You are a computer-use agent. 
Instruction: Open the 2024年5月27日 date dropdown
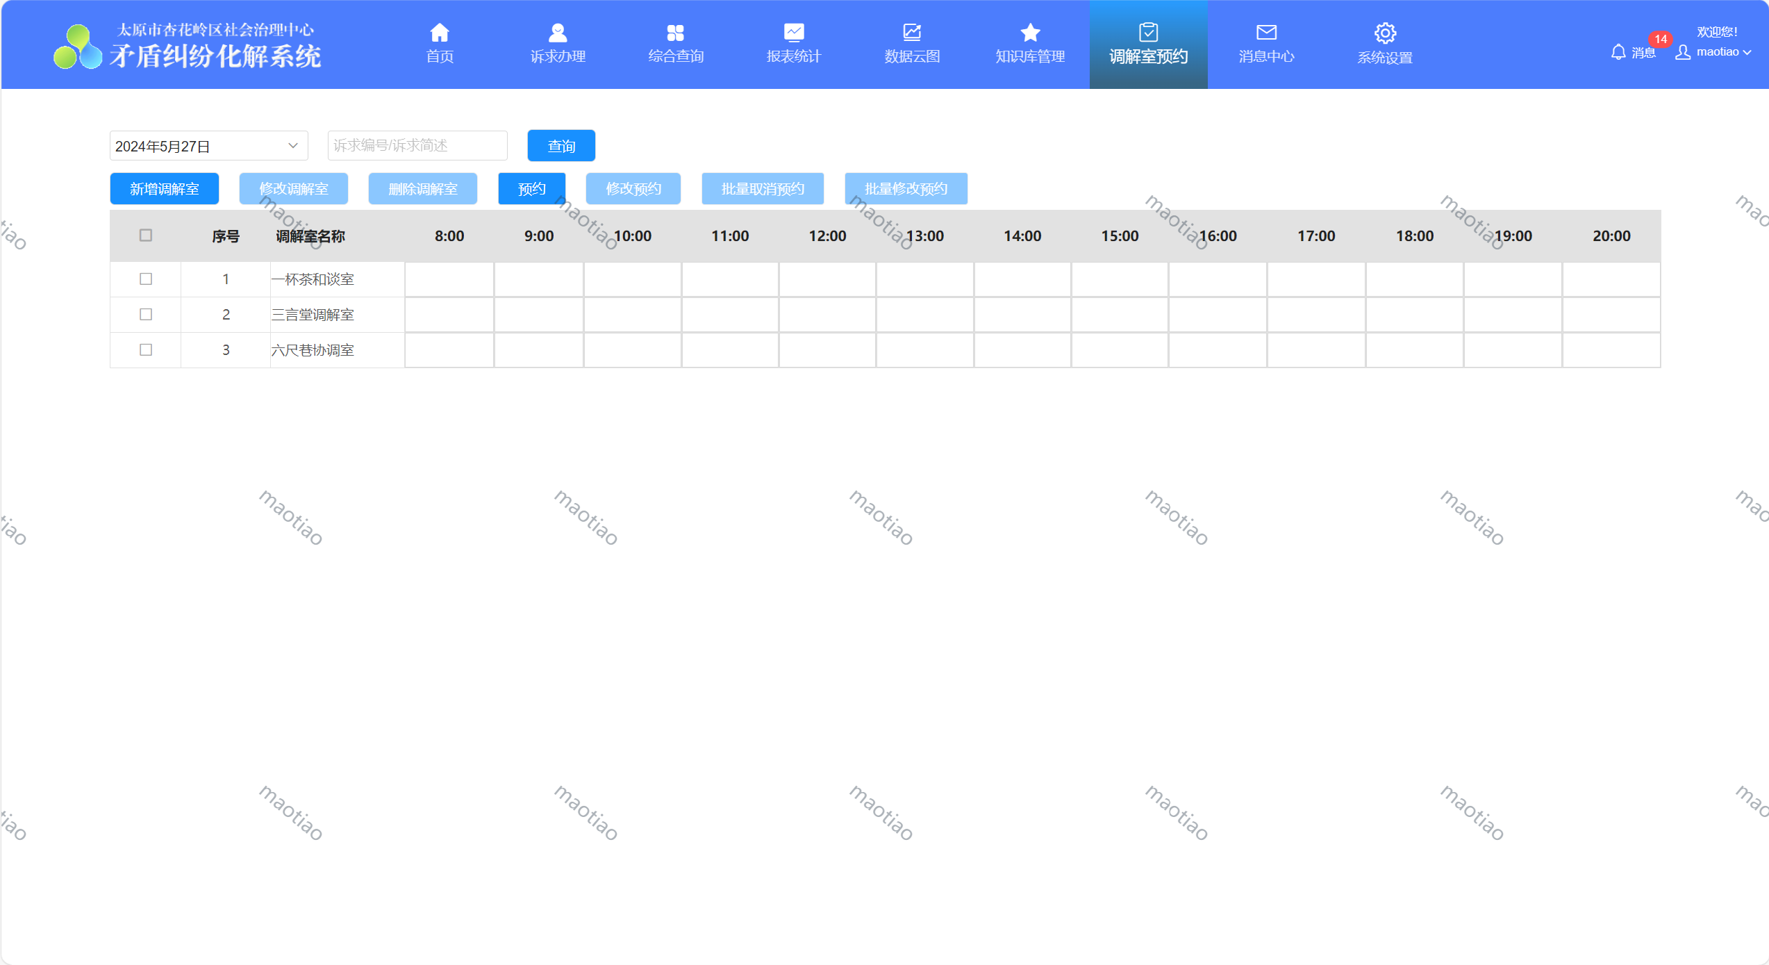pyautogui.click(x=208, y=146)
